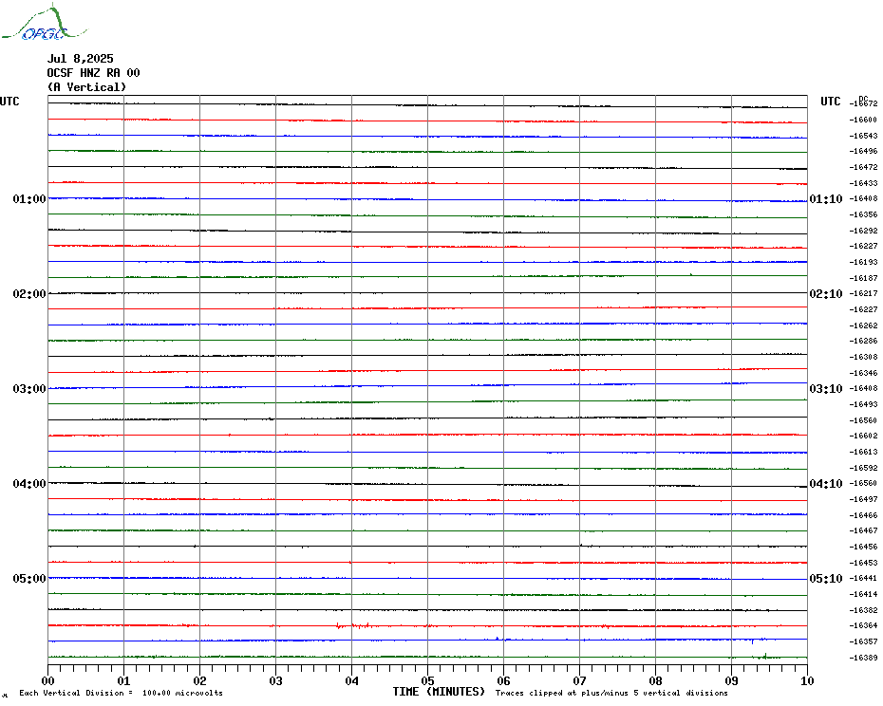Image resolution: width=883 pixels, height=706 pixels.
Task: Click the 04:10 time label
Action: tap(826, 484)
